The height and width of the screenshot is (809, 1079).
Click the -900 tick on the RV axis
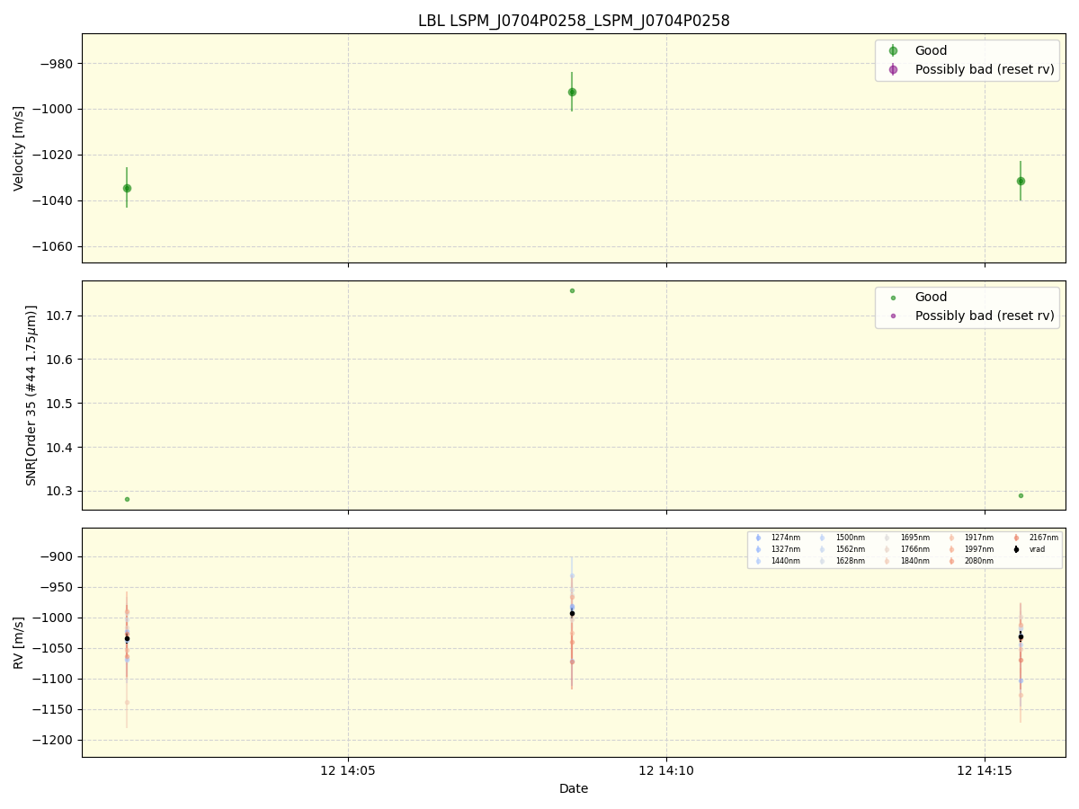coord(54,556)
